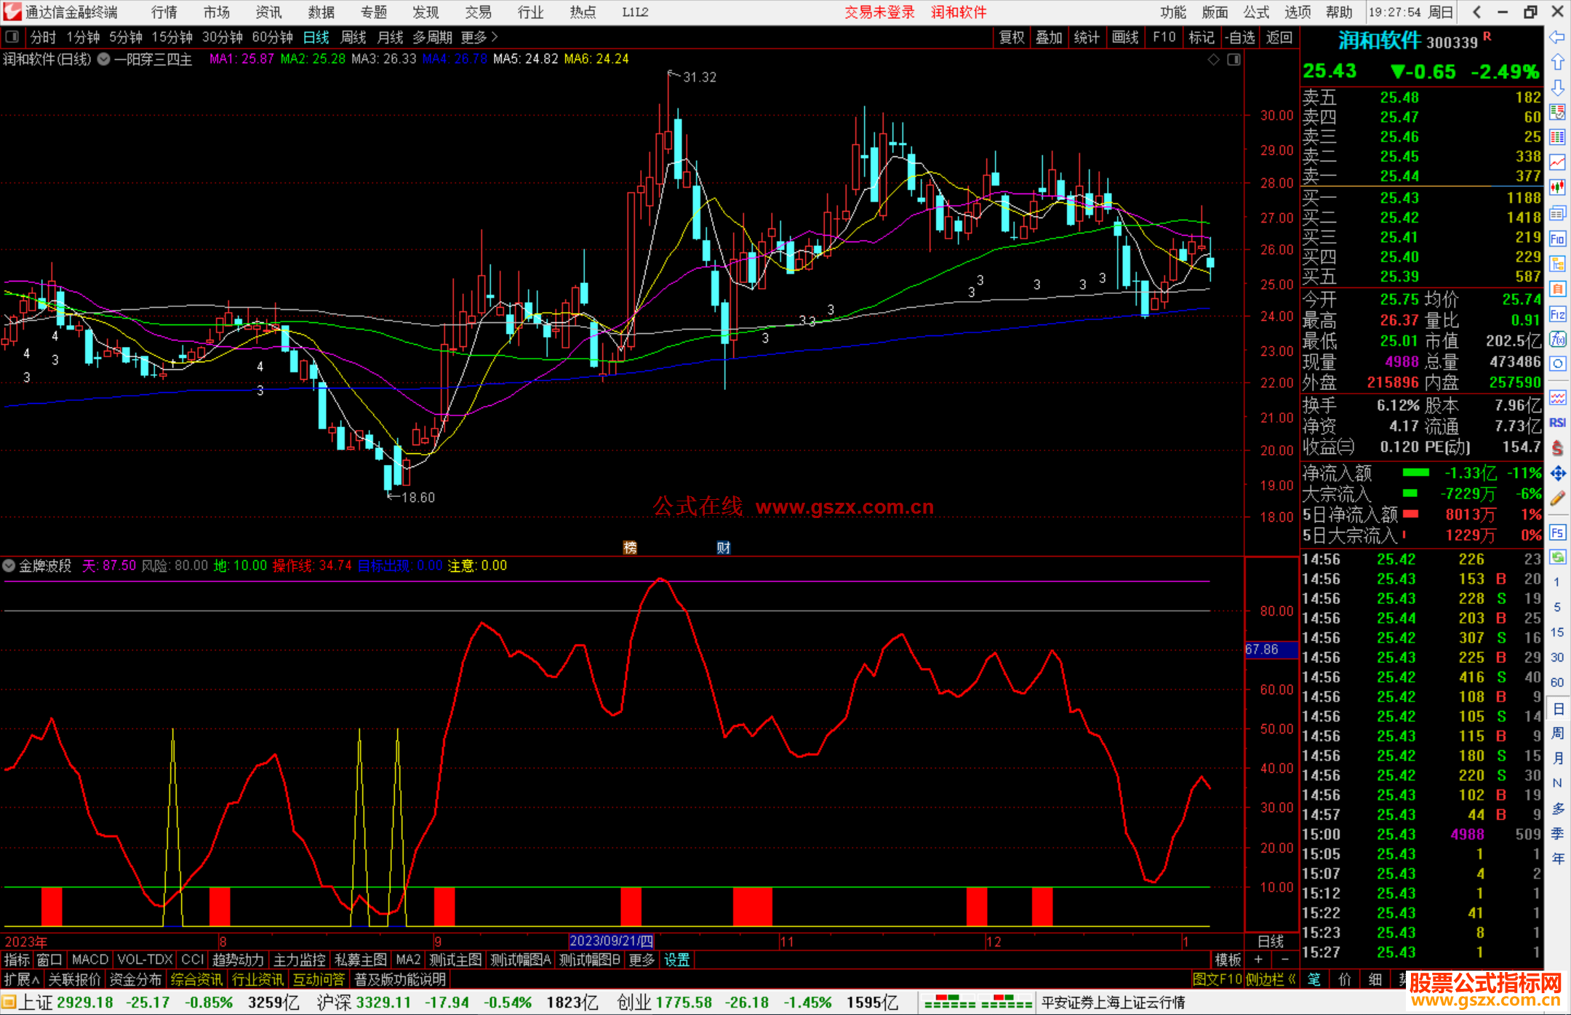This screenshot has height=1015, width=1571.
Task: Click the RSI indicator sidebar icon
Action: 1557,423
